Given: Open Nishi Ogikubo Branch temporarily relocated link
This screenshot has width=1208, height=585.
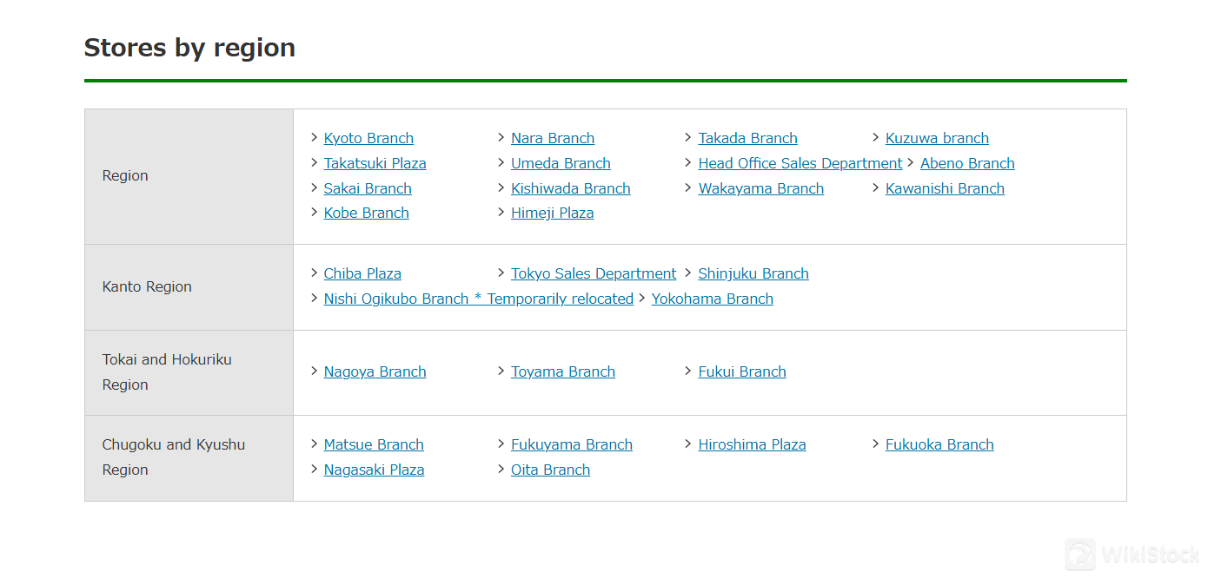Looking at the screenshot, I should pyautogui.click(x=479, y=299).
